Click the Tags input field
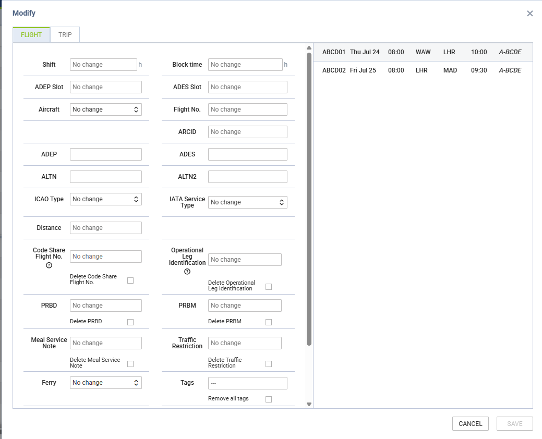 (x=247, y=383)
